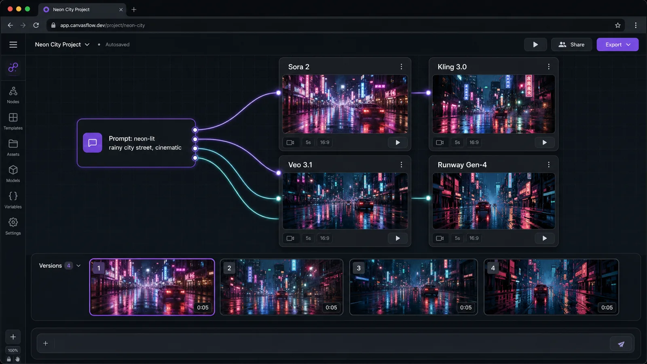
Task: Expand the Versions dropdown chevron
Action: pyautogui.click(x=78, y=266)
